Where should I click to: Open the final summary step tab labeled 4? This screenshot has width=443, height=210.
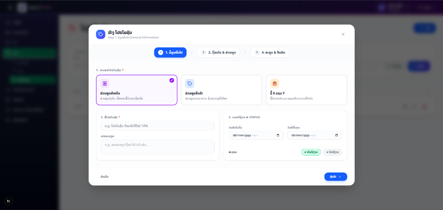point(270,52)
